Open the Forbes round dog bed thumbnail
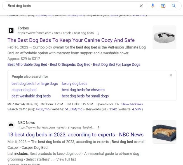Viewport: 183px width, 165px height. point(164,37)
